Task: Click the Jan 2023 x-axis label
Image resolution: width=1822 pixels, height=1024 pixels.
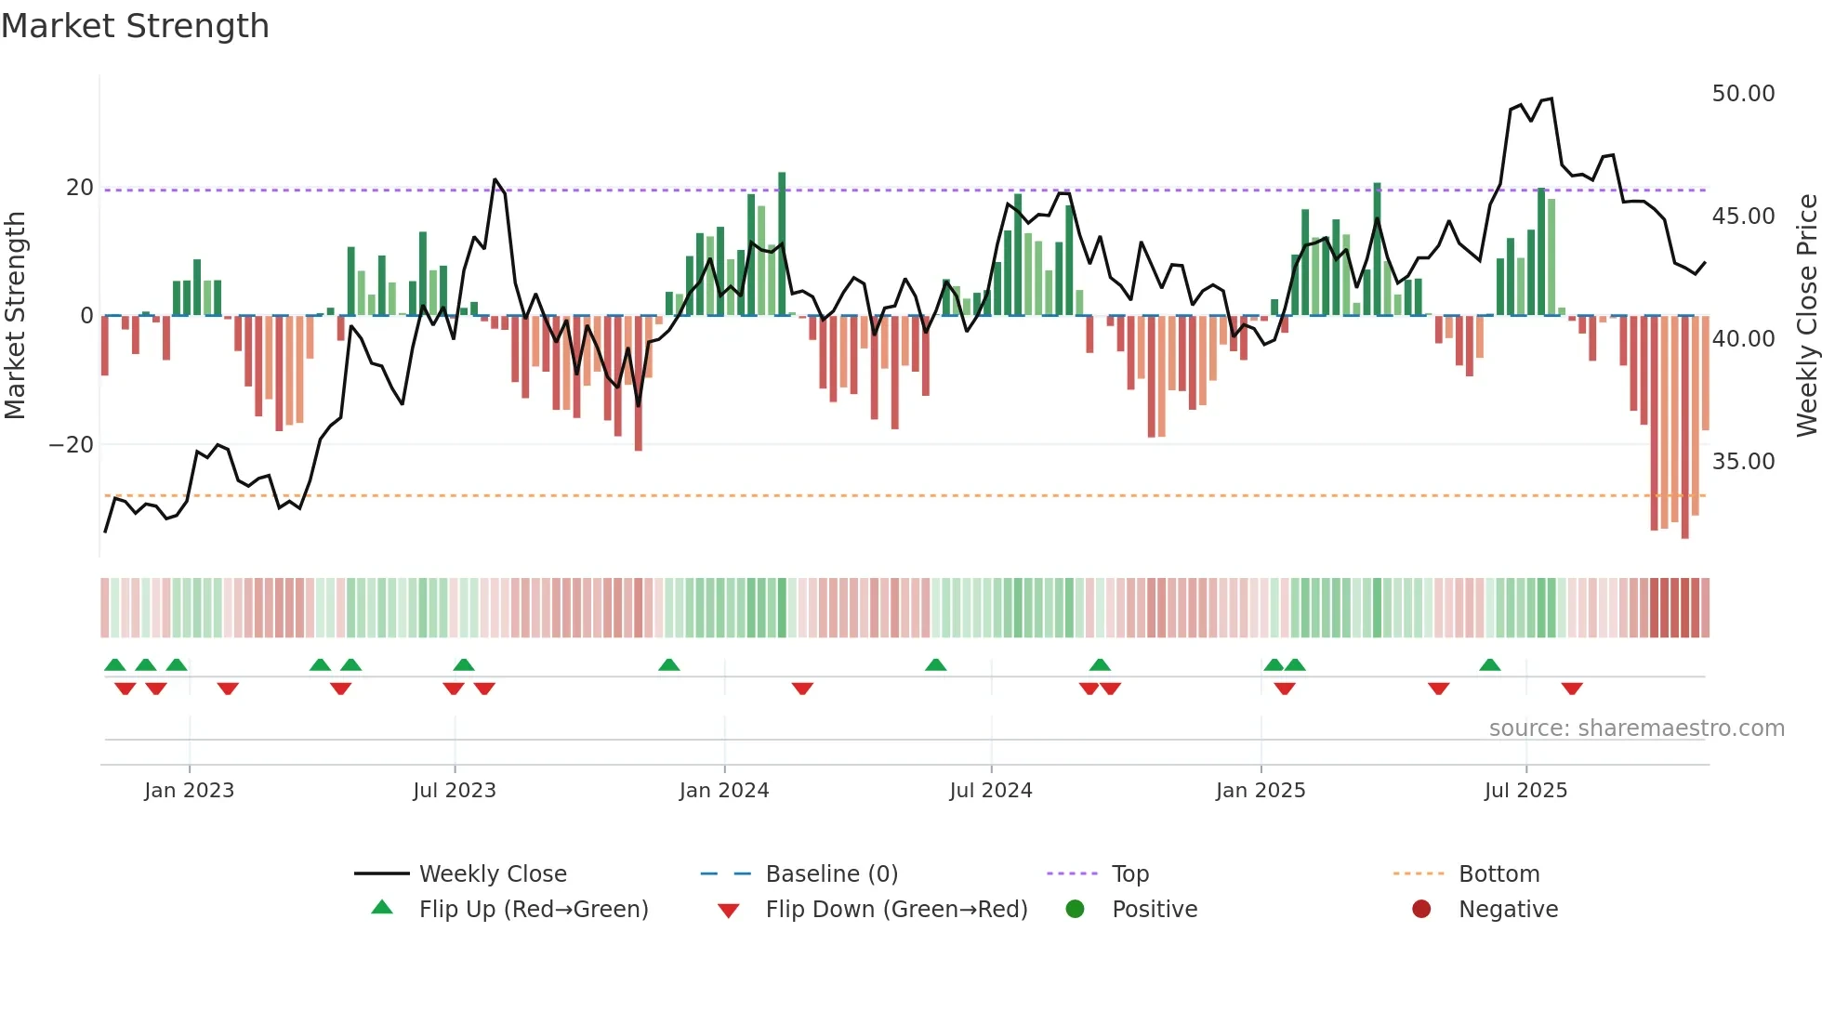Action: (190, 790)
